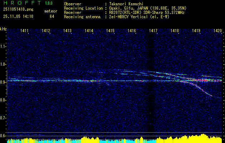Viewport: 225px width, 143px height.
Task: Click the 1.1 kHz frequency label
Action: point(3,46)
